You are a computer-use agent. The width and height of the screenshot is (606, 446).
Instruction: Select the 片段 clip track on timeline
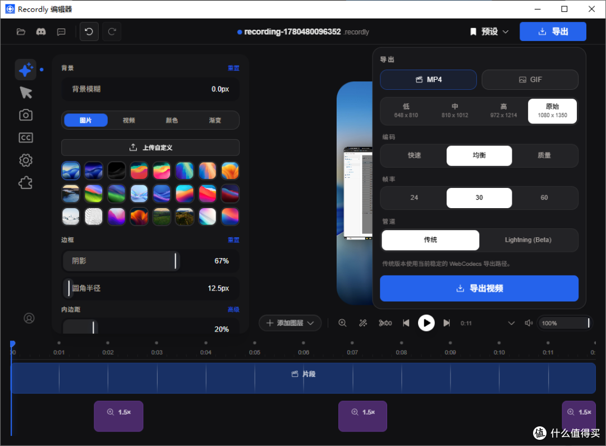click(304, 378)
